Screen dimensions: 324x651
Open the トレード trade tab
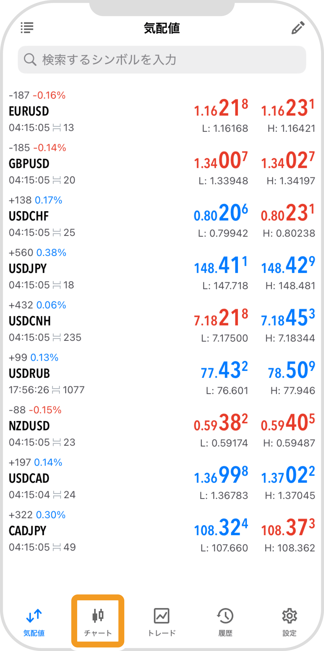point(162,621)
